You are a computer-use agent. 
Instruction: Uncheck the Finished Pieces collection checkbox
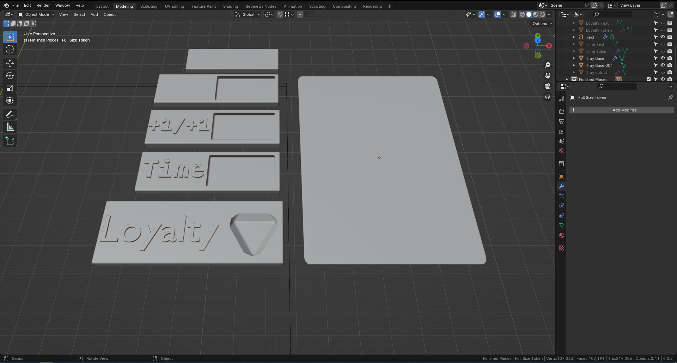[648, 79]
